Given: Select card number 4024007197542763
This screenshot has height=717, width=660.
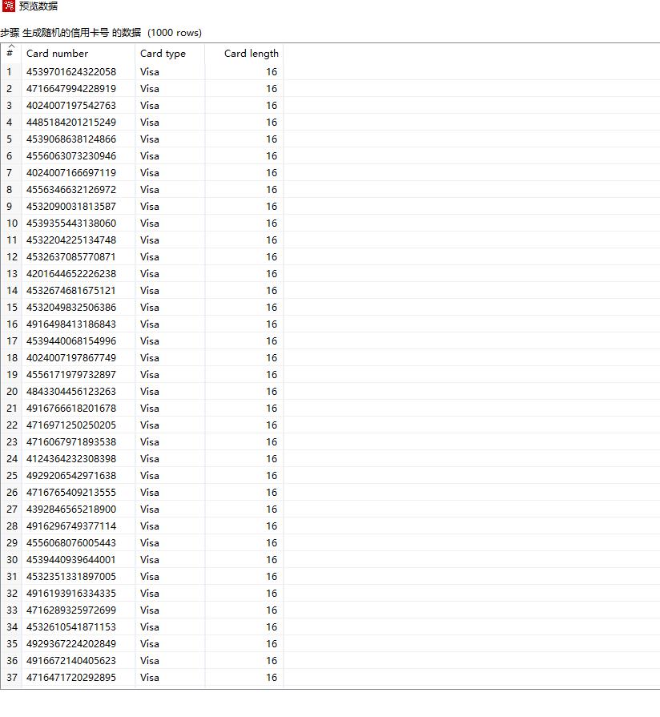Looking at the screenshot, I should point(71,106).
